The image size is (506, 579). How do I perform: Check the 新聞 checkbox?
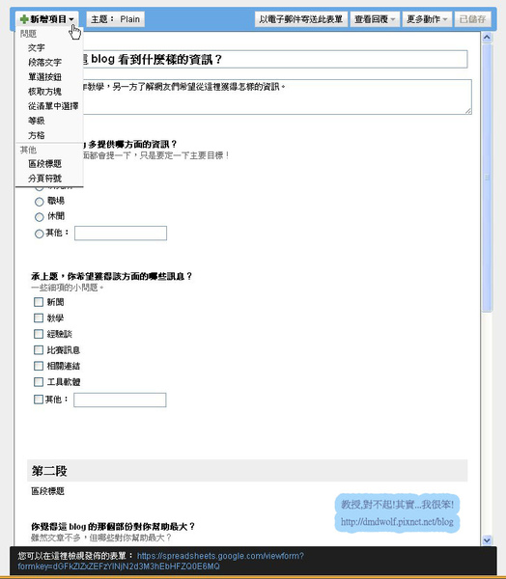click(x=39, y=302)
